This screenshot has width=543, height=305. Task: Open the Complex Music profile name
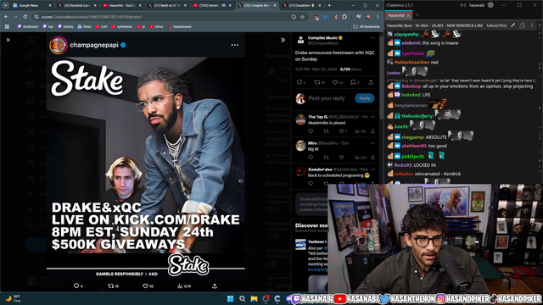[322, 37]
